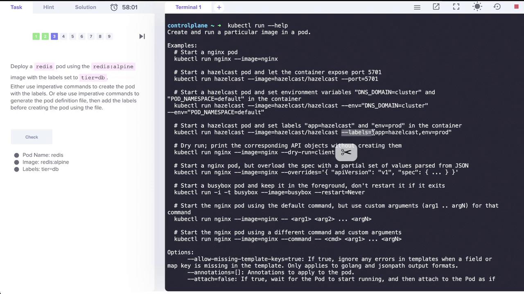This screenshot has width=524, height=294.
Task: Click the 58:01 timer text
Action: pyautogui.click(x=129, y=7)
